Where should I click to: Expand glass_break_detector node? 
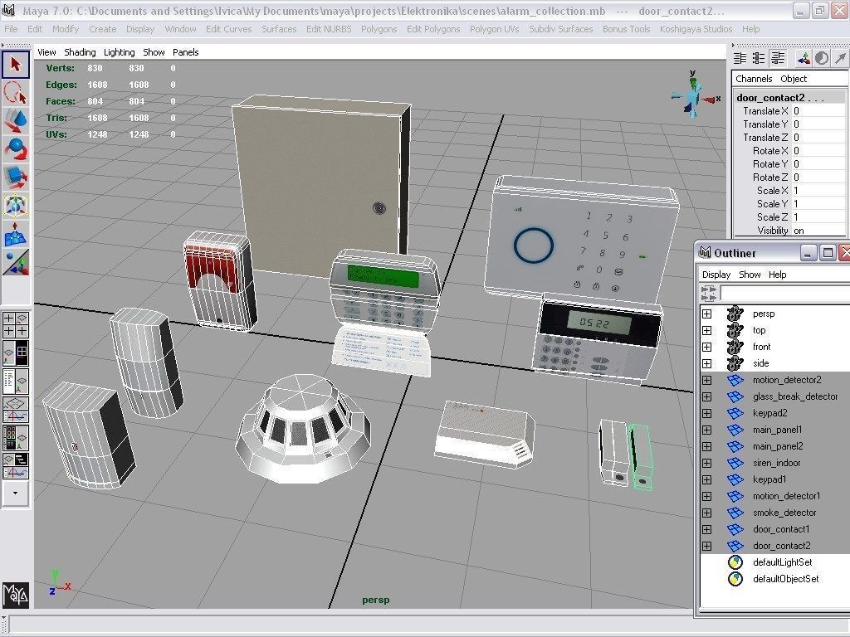707,396
